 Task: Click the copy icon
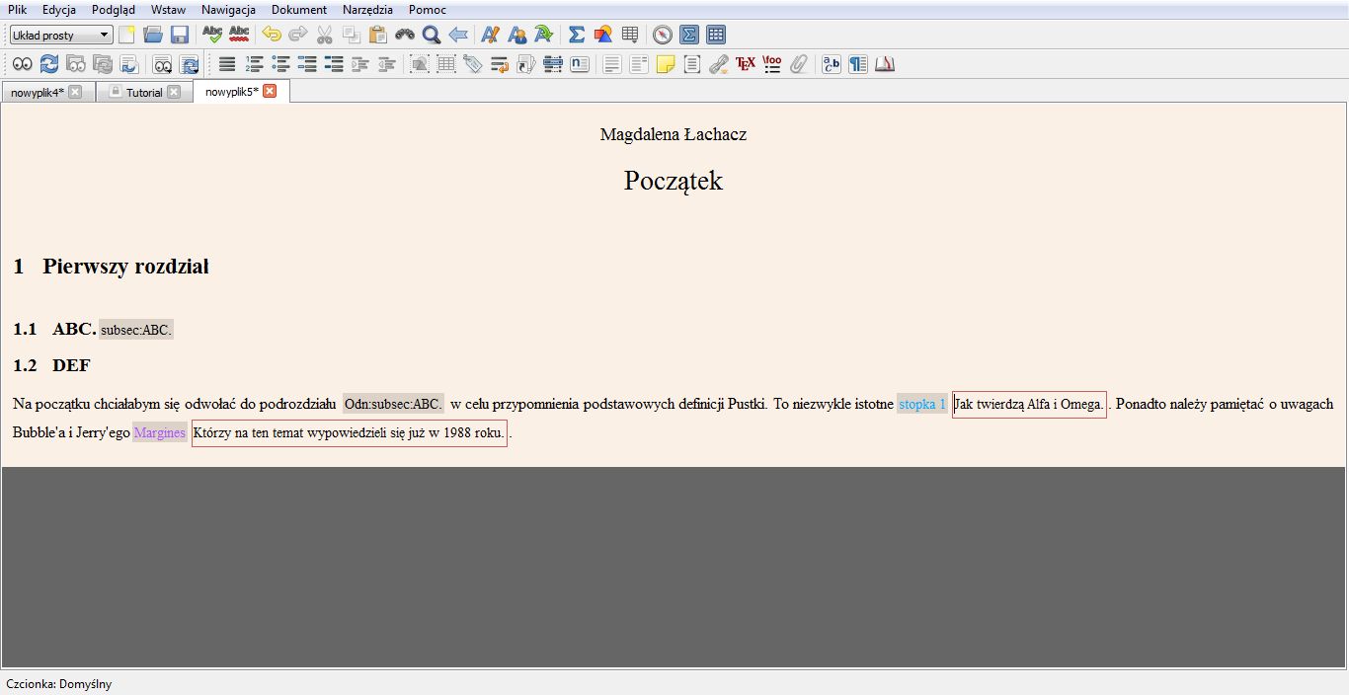click(351, 35)
